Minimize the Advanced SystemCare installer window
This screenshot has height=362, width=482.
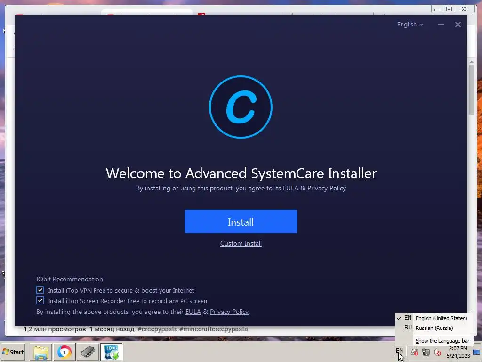pyautogui.click(x=441, y=25)
